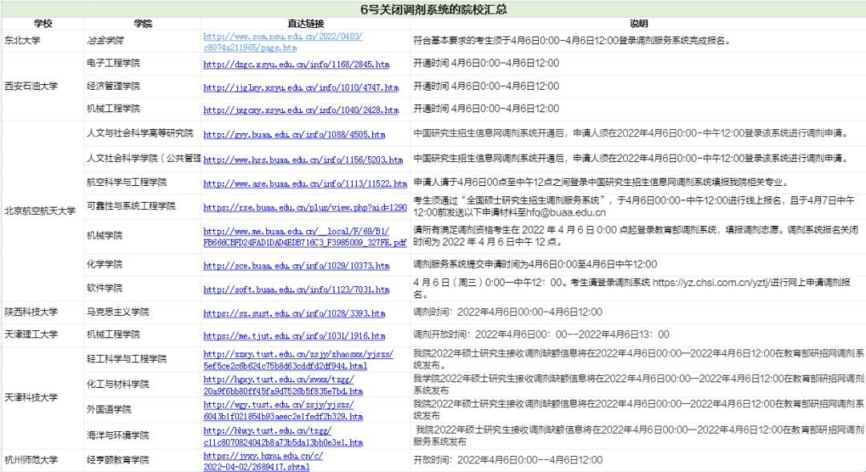The width and height of the screenshot is (866, 472).
Task: Select the 学院 column header
Action: point(143,24)
